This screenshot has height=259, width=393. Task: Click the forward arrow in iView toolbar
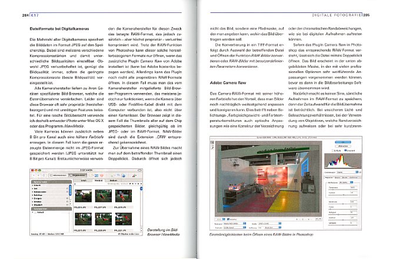click(39, 175)
